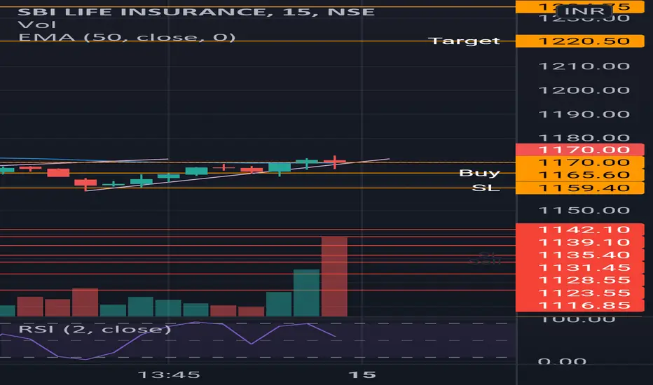Click the latest red doji candle

click(334, 162)
